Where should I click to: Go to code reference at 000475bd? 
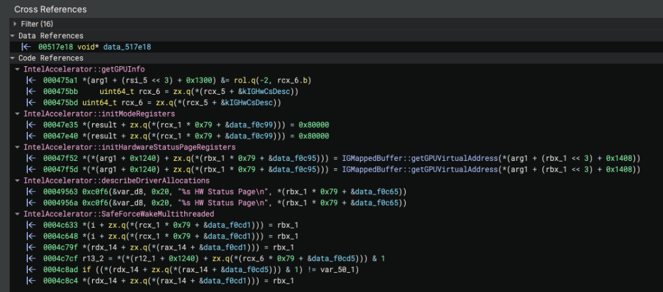point(61,102)
